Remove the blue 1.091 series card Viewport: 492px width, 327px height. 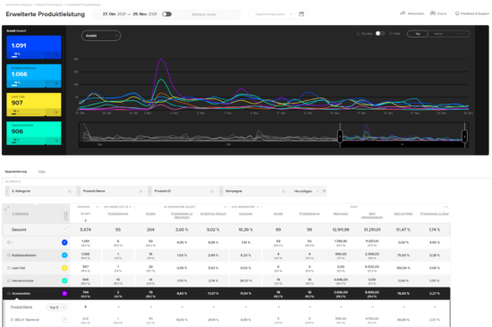click(x=56, y=55)
